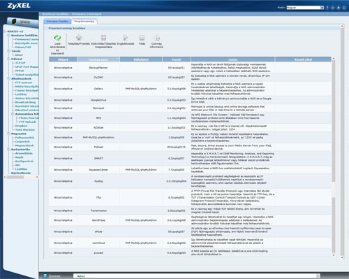Open PPPoE in the sidebar
This screenshot has height=279, width=349.
[20, 71]
